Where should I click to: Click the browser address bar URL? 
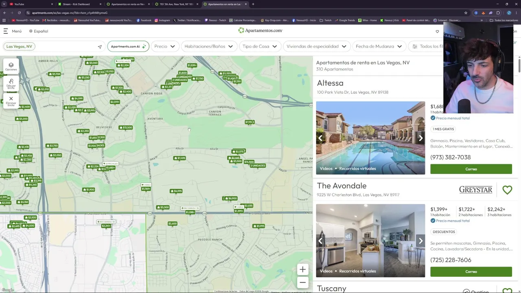69,13
